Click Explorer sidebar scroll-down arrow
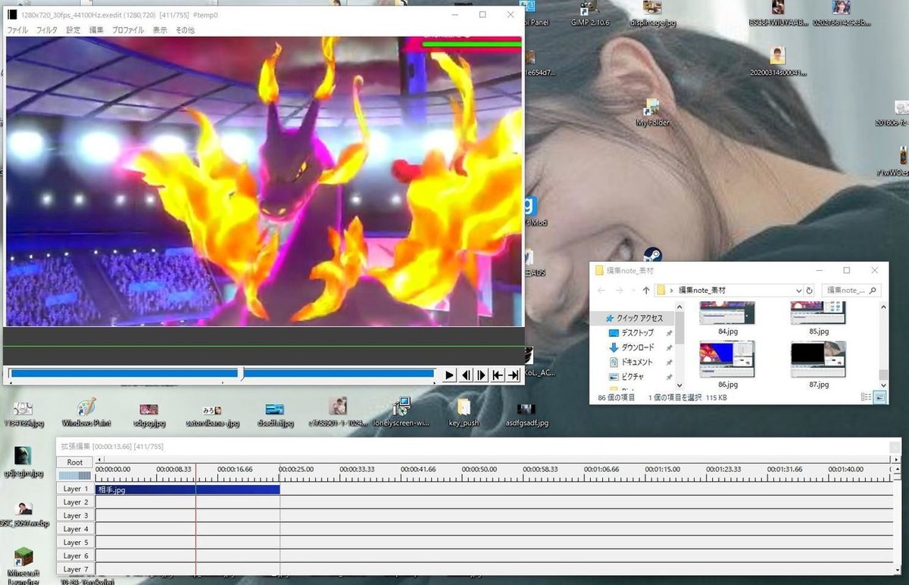909x585 pixels. point(679,385)
